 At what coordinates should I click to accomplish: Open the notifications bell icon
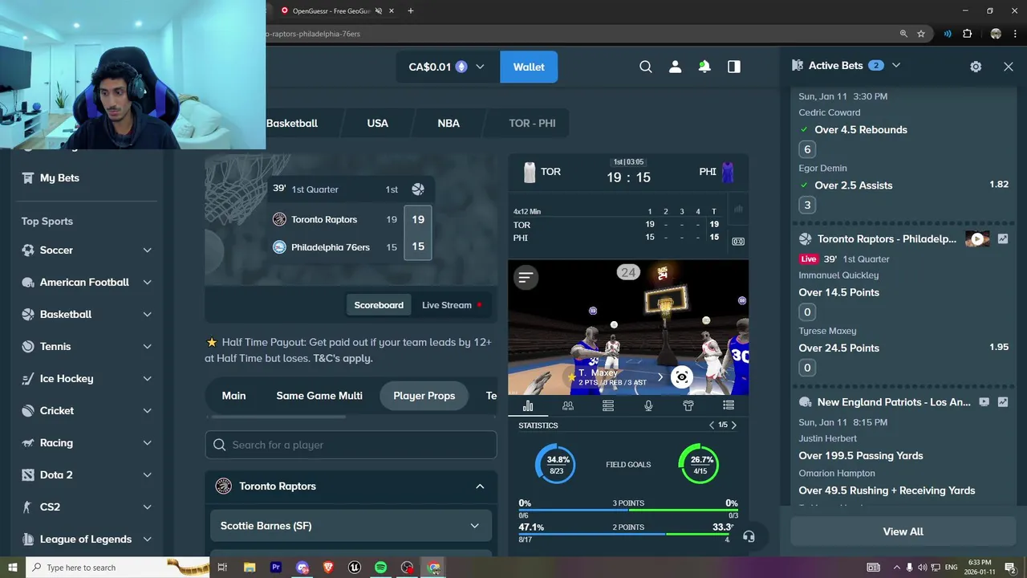pyautogui.click(x=704, y=67)
